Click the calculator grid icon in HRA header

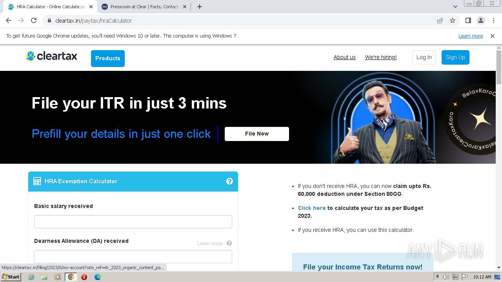coord(37,181)
